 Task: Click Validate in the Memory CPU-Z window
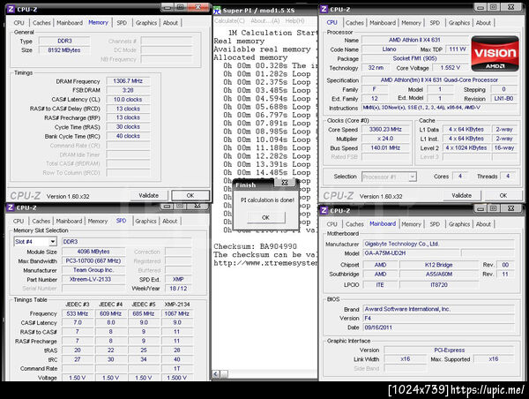point(149,195)
